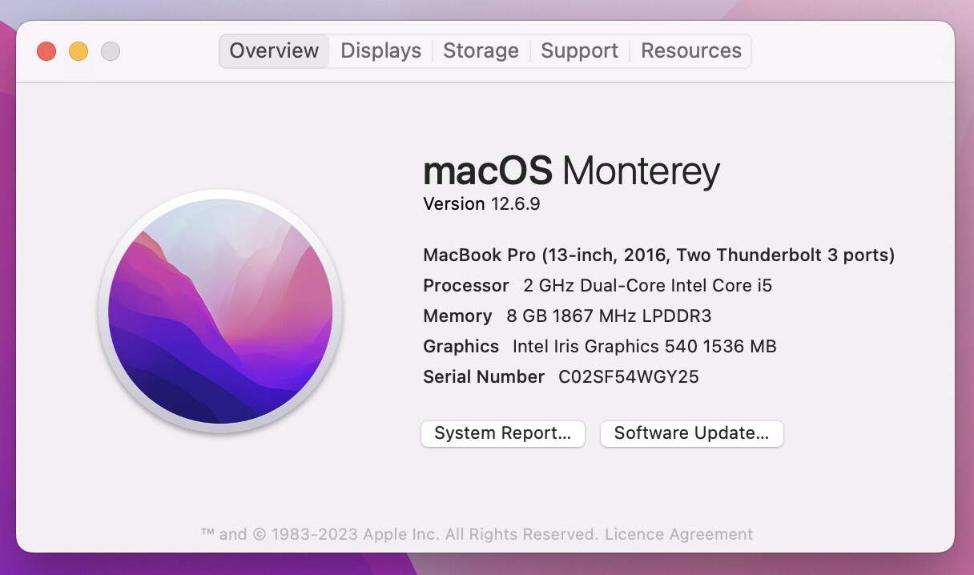Click Version 12.6.9 to reveal build number

coord(481,204)
